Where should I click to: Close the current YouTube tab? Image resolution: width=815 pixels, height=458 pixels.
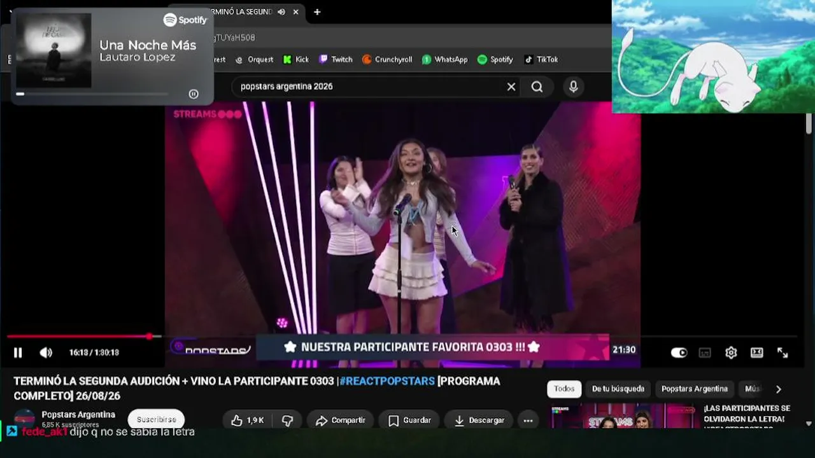[296, 11]
